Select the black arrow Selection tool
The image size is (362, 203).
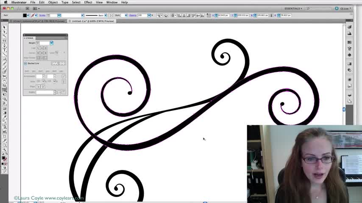tap(4, 27)
